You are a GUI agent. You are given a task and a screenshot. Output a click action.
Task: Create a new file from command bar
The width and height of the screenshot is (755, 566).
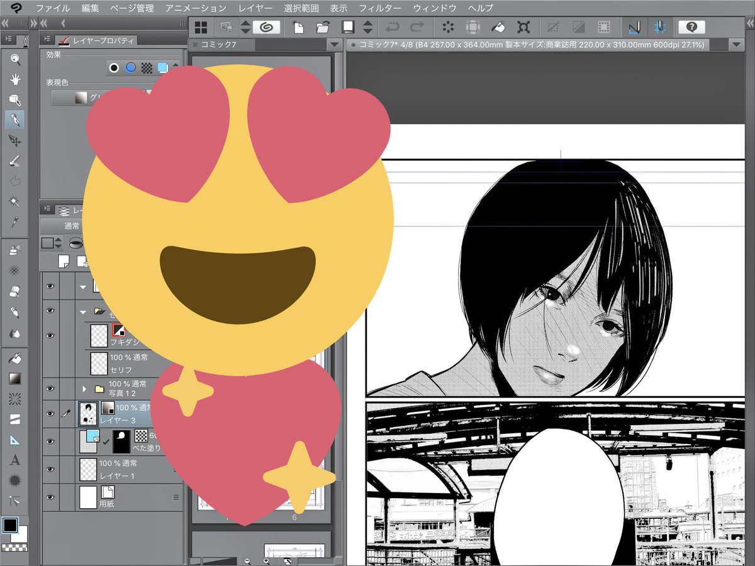[x=298, y=27]
